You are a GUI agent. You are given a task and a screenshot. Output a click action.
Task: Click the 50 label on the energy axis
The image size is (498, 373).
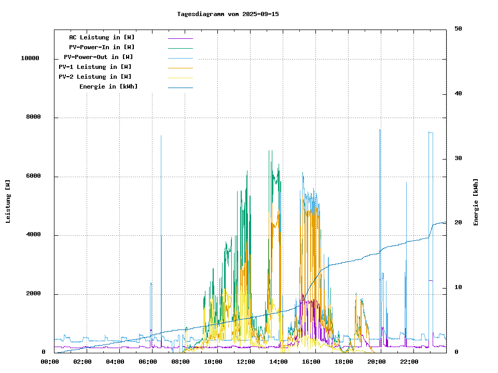[x=458, y=29]
